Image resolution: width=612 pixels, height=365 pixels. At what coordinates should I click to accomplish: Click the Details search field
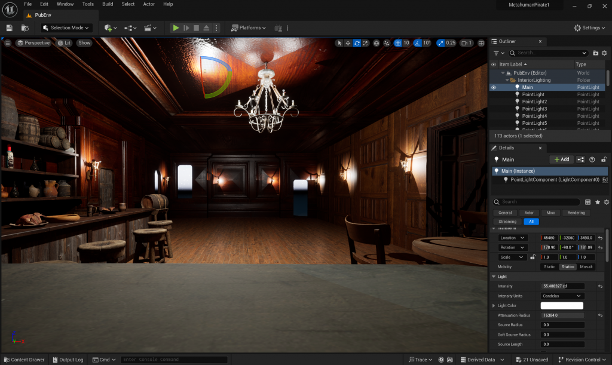[537, 202]
